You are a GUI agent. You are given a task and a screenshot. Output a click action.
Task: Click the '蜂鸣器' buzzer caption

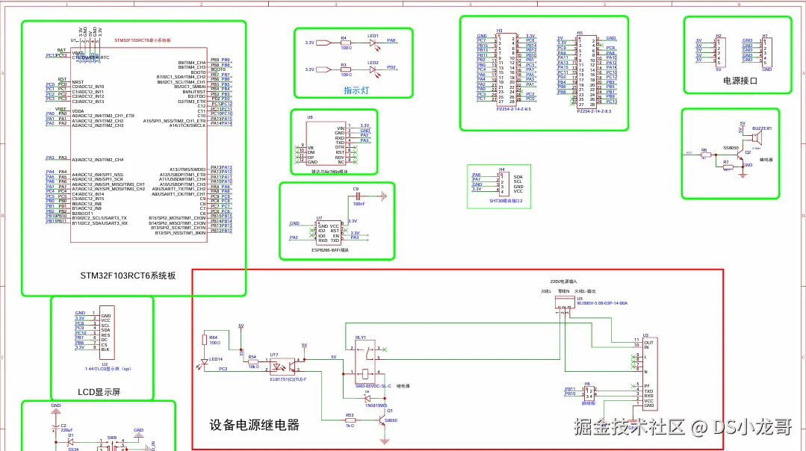click(766, 160)
